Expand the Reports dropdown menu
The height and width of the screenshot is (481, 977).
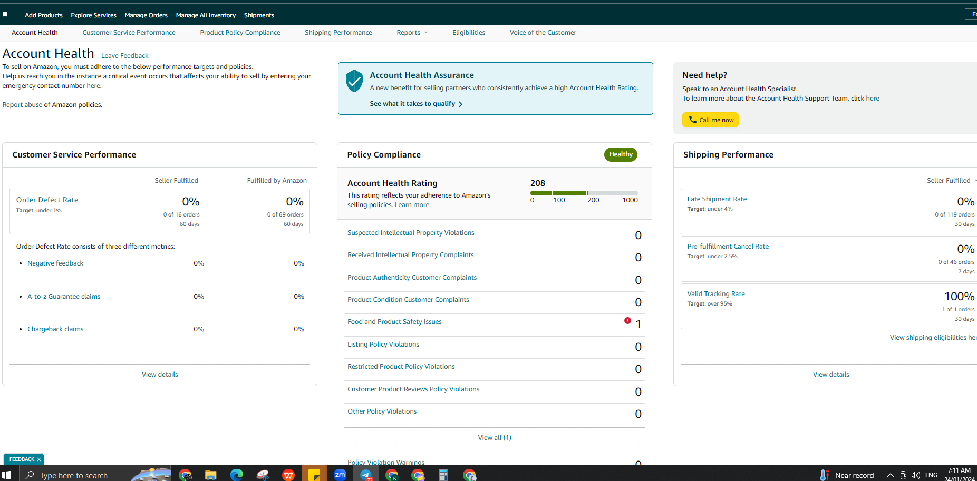point(412,33)
